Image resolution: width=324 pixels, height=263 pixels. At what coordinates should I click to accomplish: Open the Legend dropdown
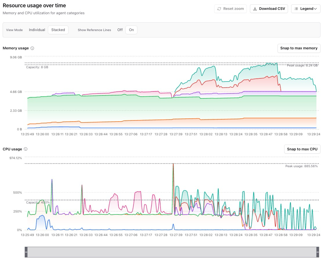click(x=306, y=9)
